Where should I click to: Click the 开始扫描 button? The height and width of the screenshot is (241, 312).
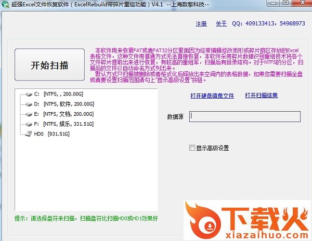pos(49,65)
